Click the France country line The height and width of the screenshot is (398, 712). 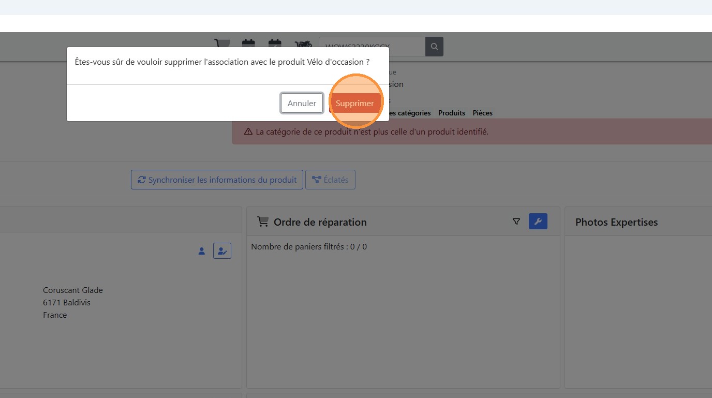tap(55, 315)
